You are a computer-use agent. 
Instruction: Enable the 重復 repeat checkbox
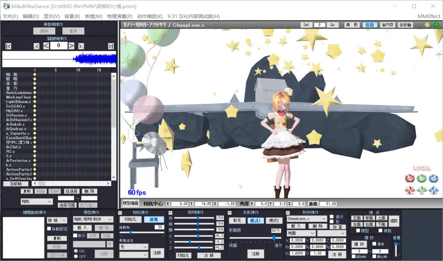pyautogui.click(x=374, y=244)
